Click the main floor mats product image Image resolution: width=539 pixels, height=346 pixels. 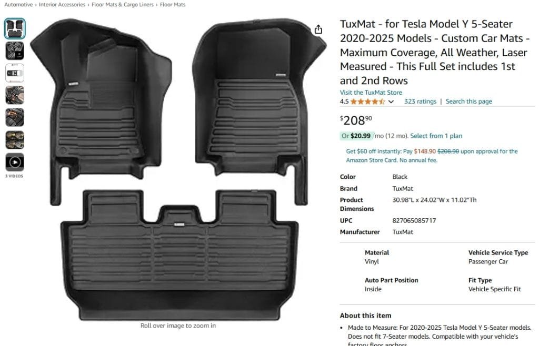(178, 169)
